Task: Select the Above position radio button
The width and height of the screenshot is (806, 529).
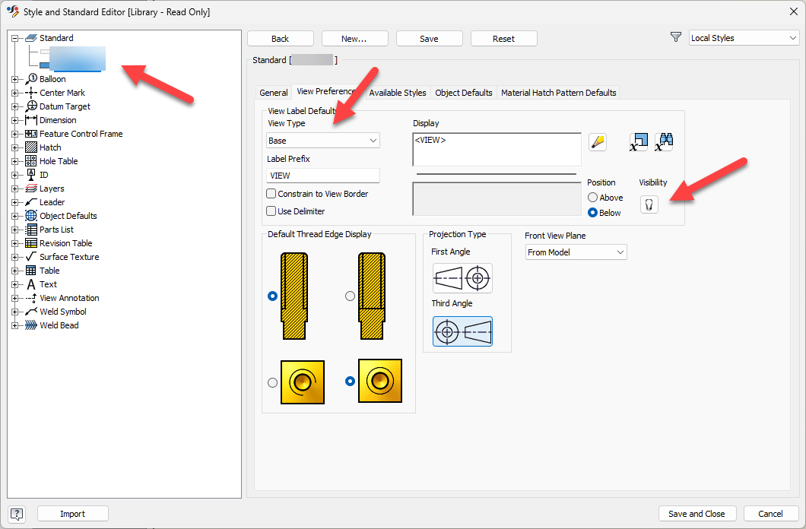Action: click(x=592, y=197)
